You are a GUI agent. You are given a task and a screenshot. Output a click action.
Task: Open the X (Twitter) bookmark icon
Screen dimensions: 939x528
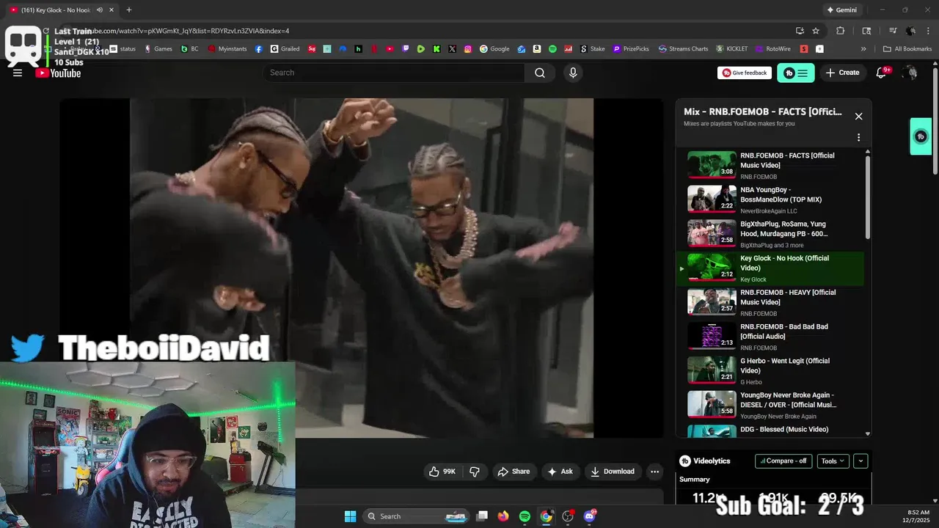[x=452, y=49]
